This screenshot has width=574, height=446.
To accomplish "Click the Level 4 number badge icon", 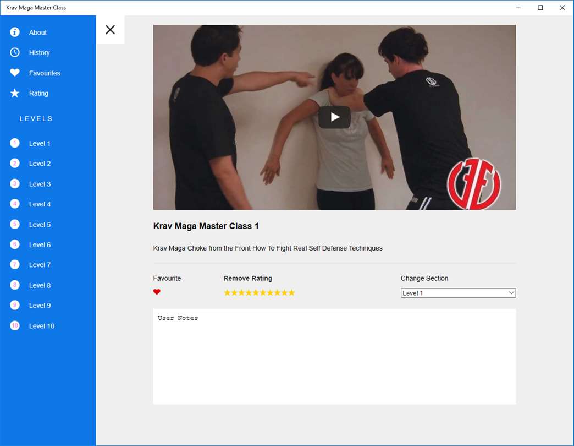I will coord(15,204).
